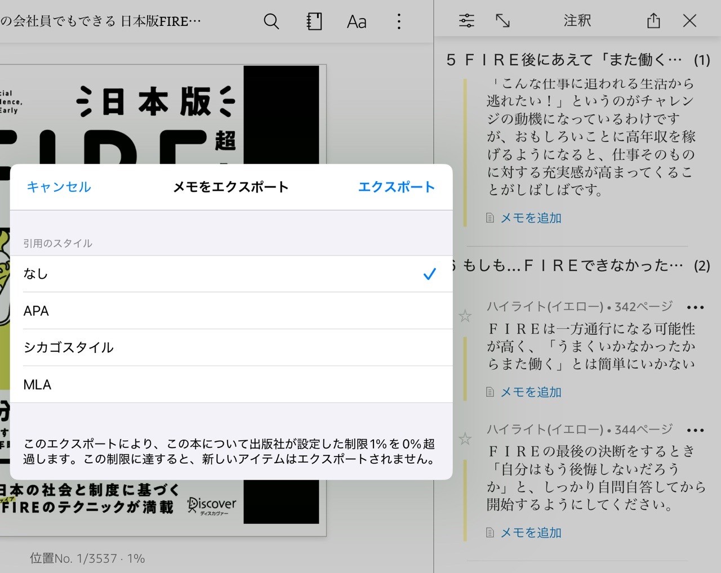
Task: Select the なし citation style
Action: (x=231, y=274)
